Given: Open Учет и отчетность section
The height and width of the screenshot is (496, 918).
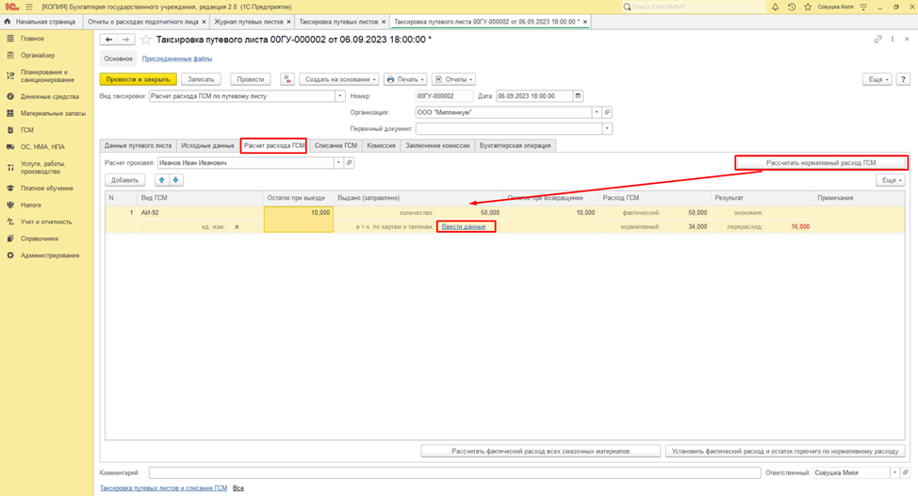Looking at the screenshot, I should (47, 222).
